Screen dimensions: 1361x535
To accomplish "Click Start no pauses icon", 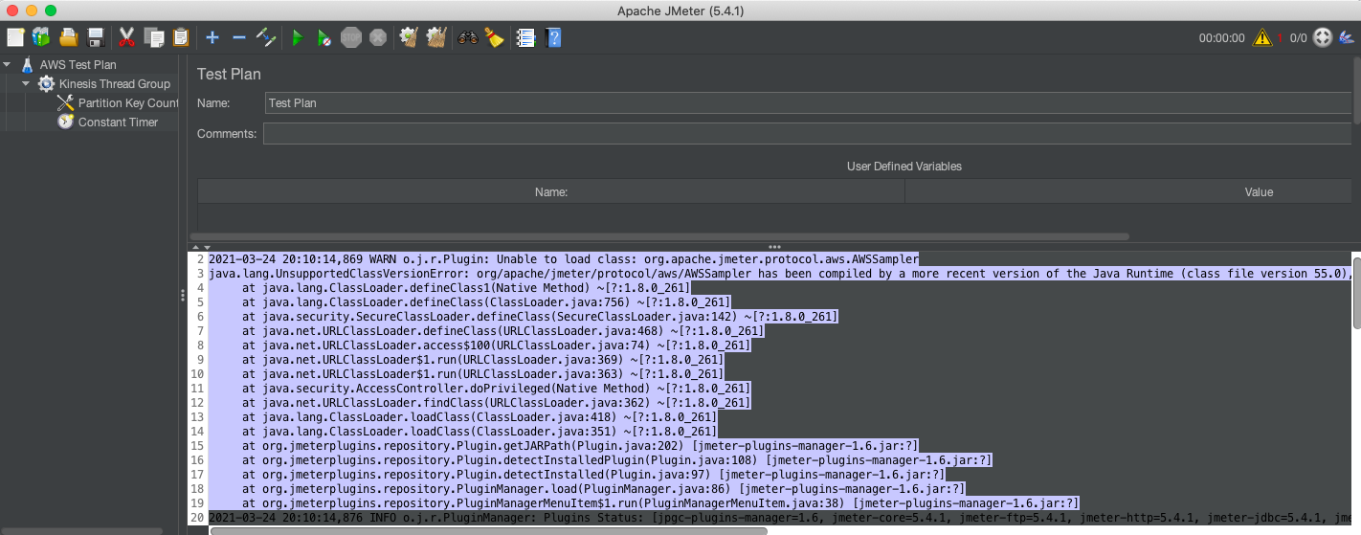I will coord(324,37).
